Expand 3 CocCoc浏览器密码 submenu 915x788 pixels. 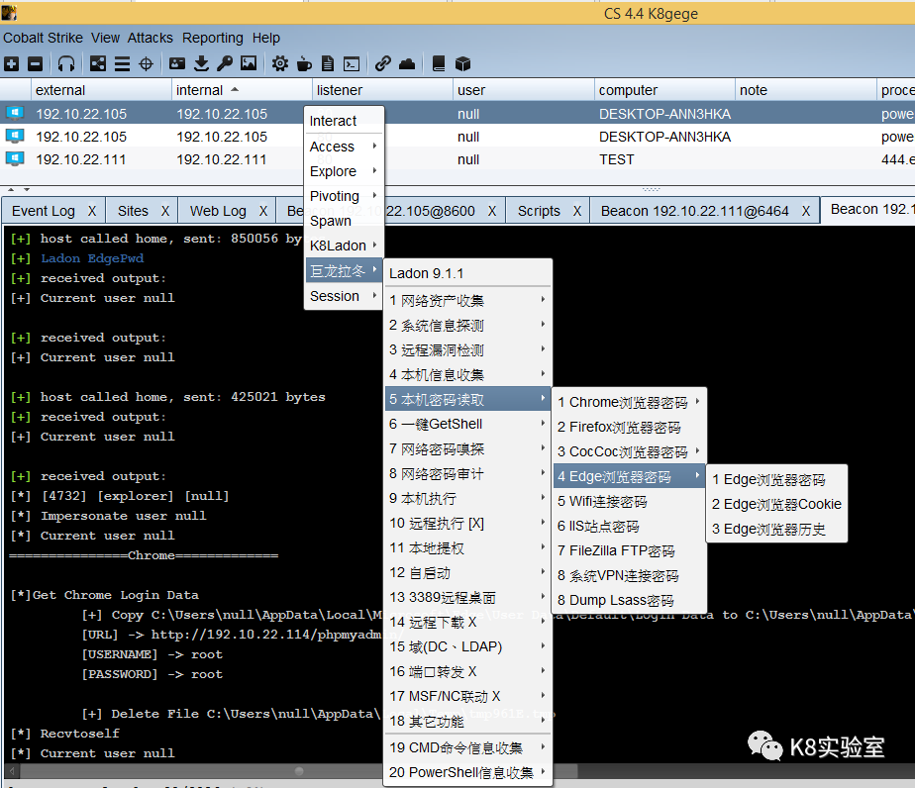(x=629, y=452)
